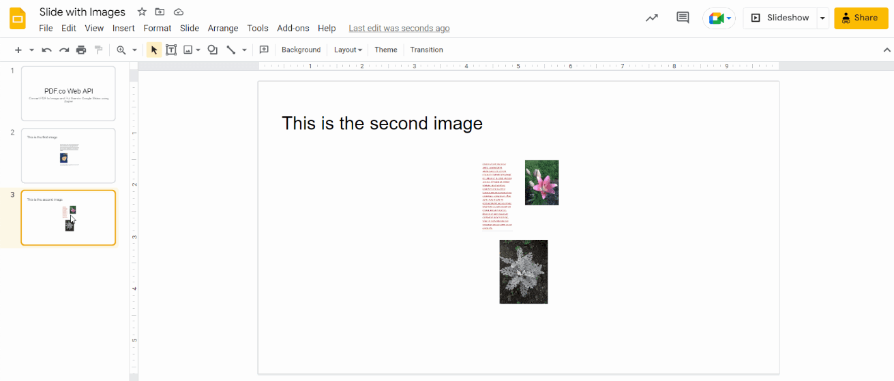
Task: Collapse the toolbar with chevron arrow
Action: (x=887, y=50)
